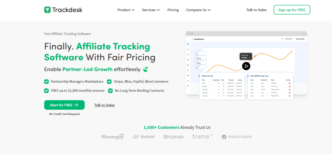This screenshot has width=332, height=159.
Task: Click the FREE up to $1,000 checkmark
Action: click(46, 91)
